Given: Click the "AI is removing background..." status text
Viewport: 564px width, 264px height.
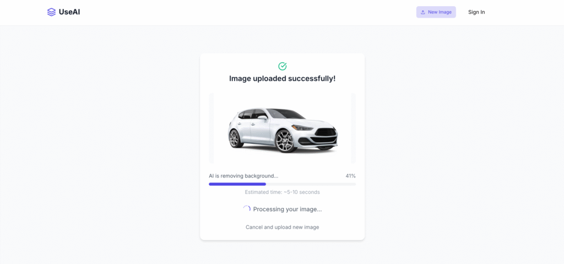Looking at the screenshot, I should click(243, 176).
